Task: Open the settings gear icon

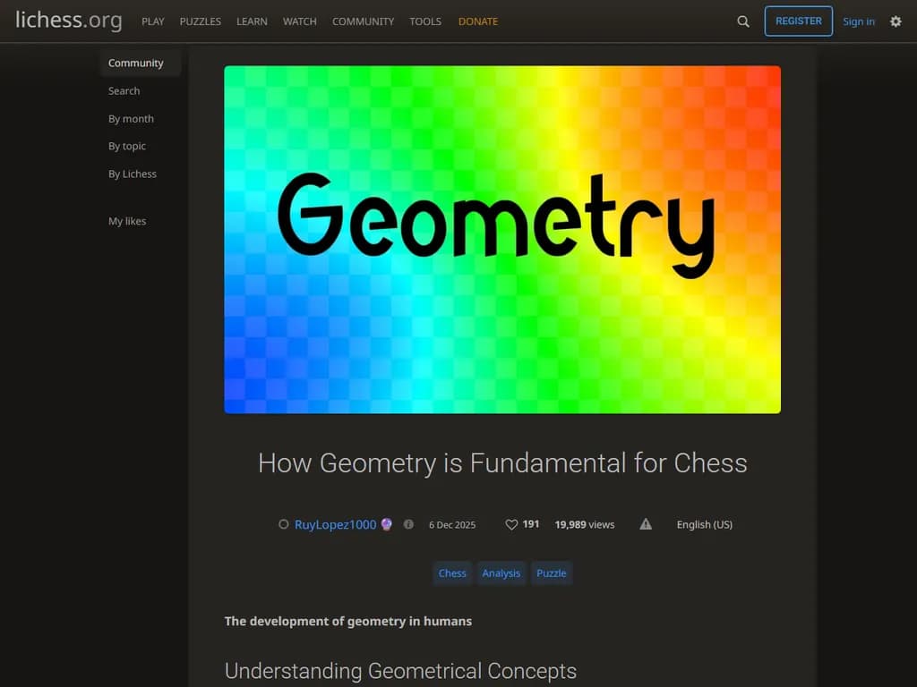Action: (x=896, y=21)
